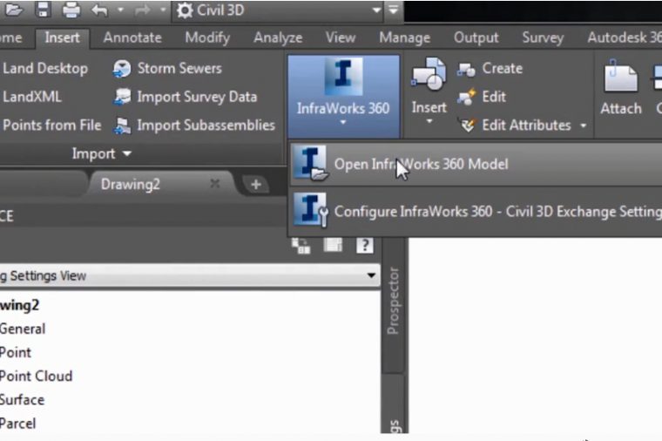
Task: Click Land Desktop import button
Action: 44,68
